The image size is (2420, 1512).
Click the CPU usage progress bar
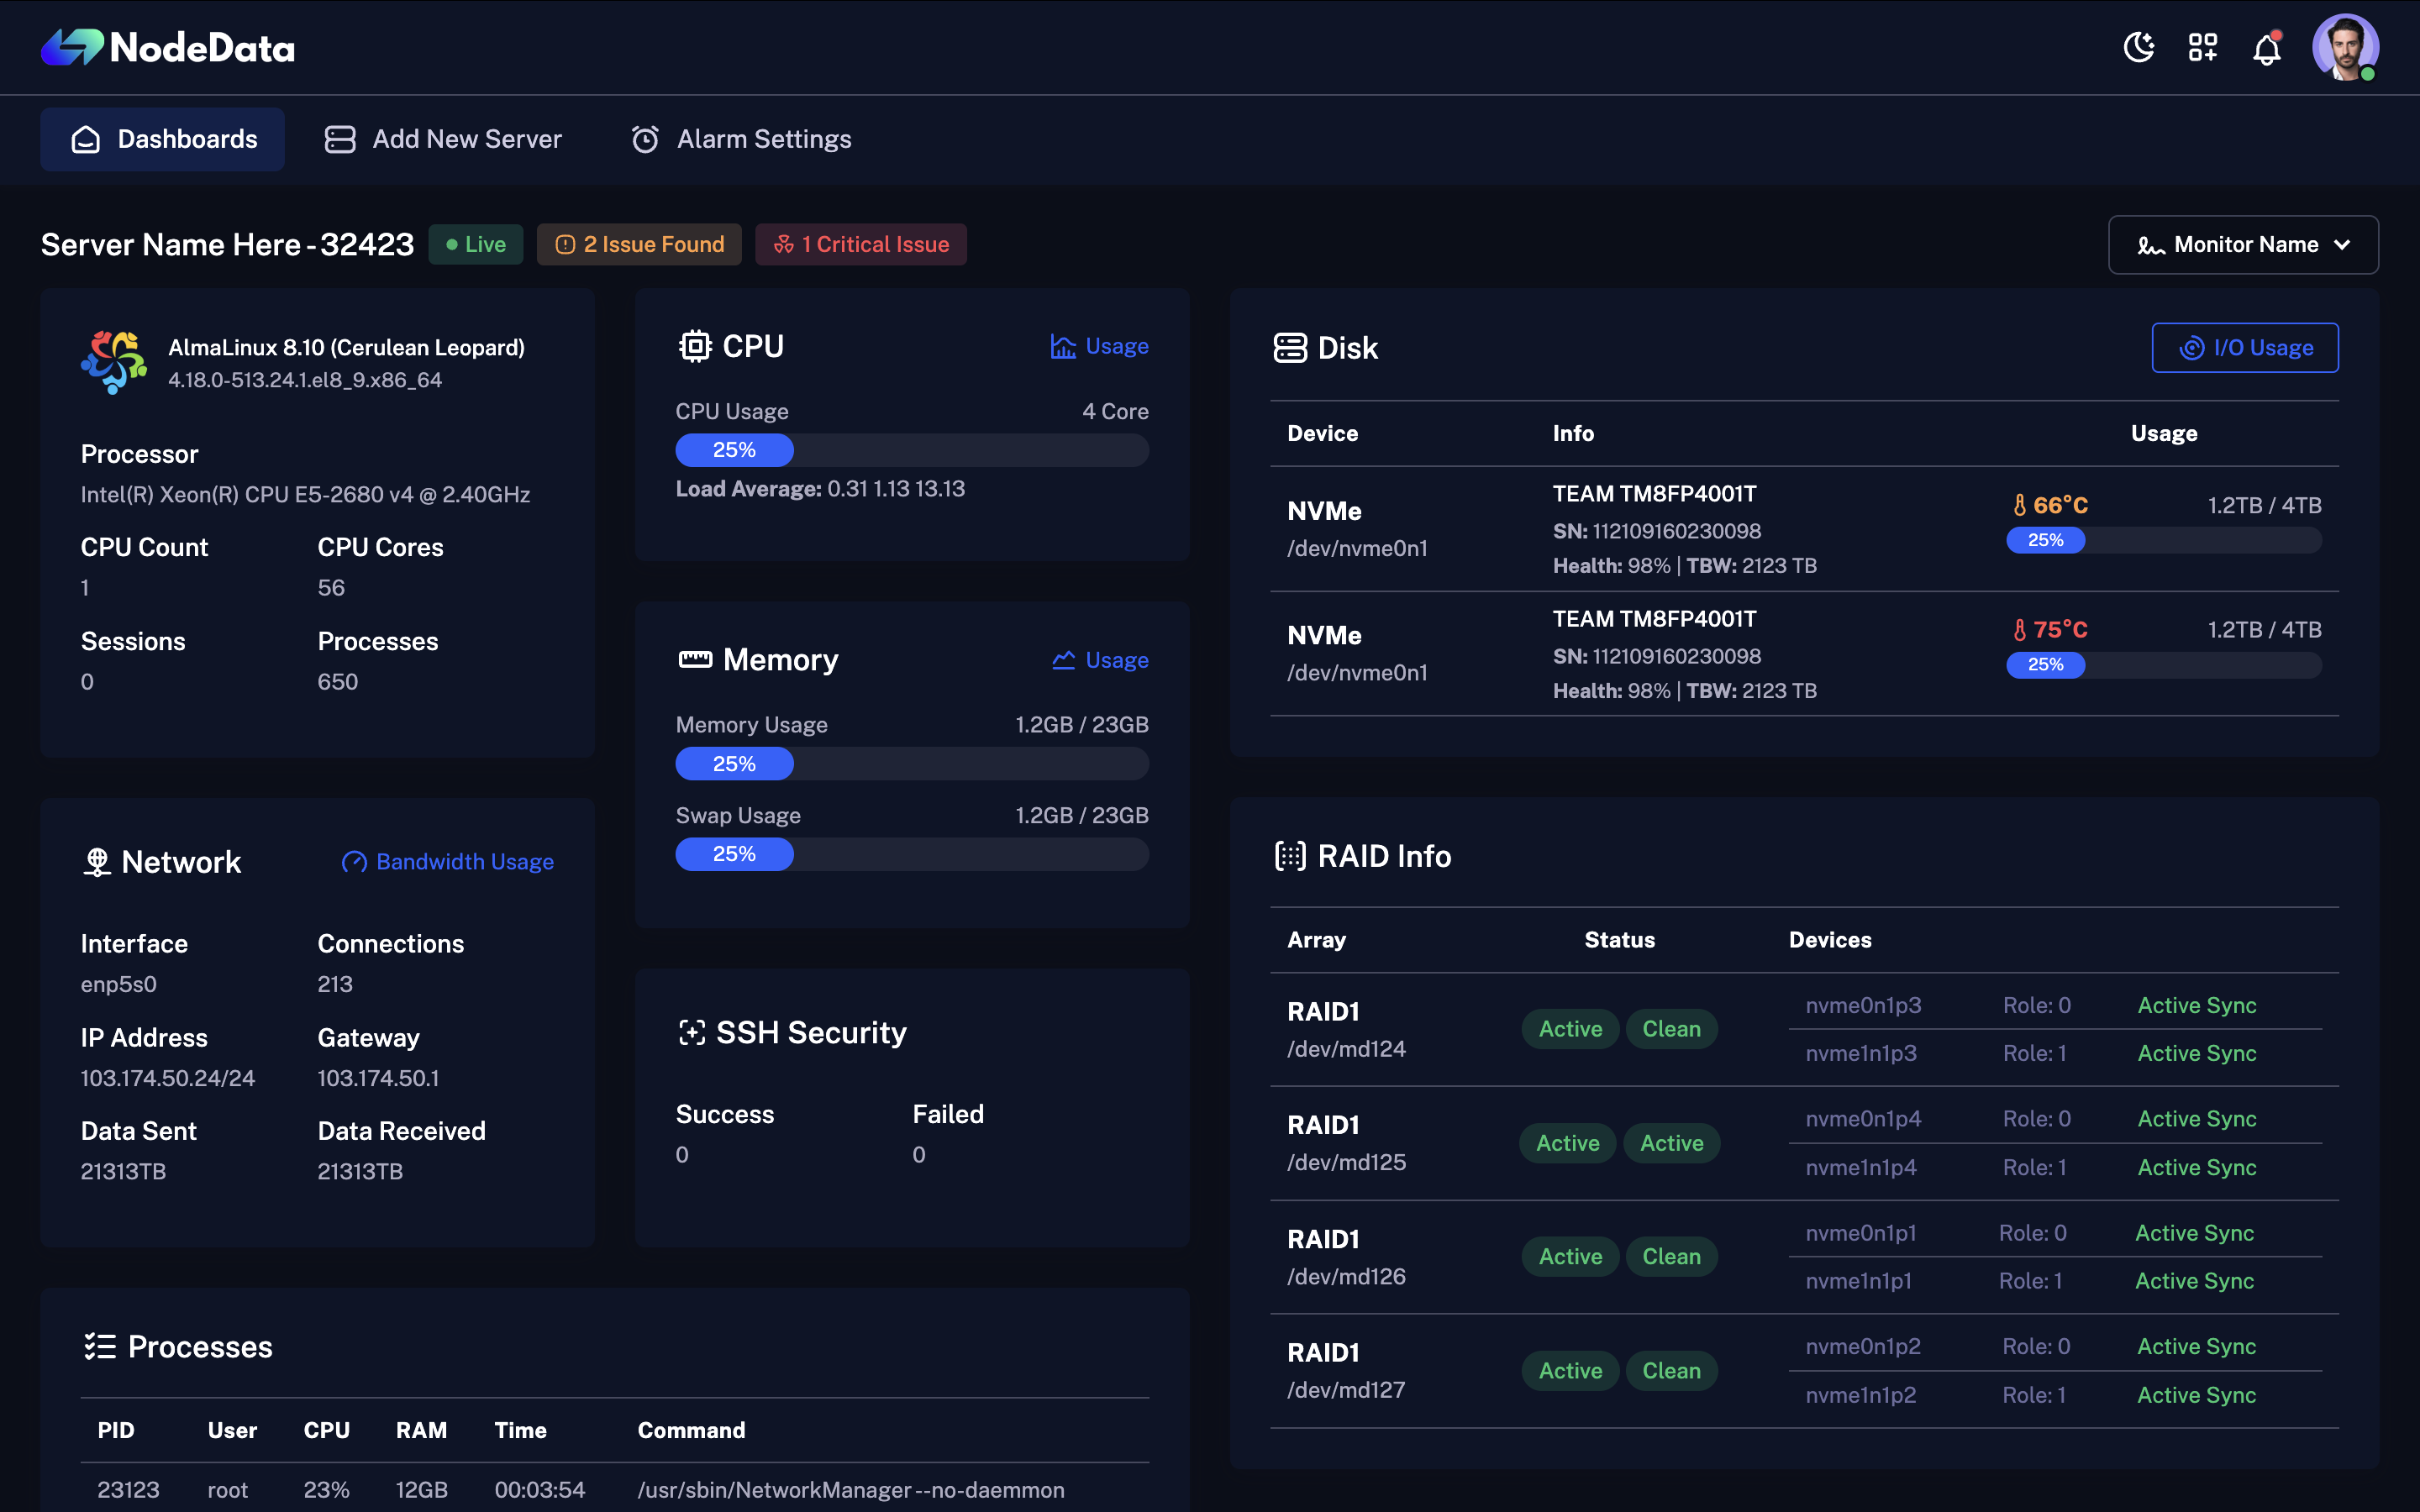tap(910, 450)
